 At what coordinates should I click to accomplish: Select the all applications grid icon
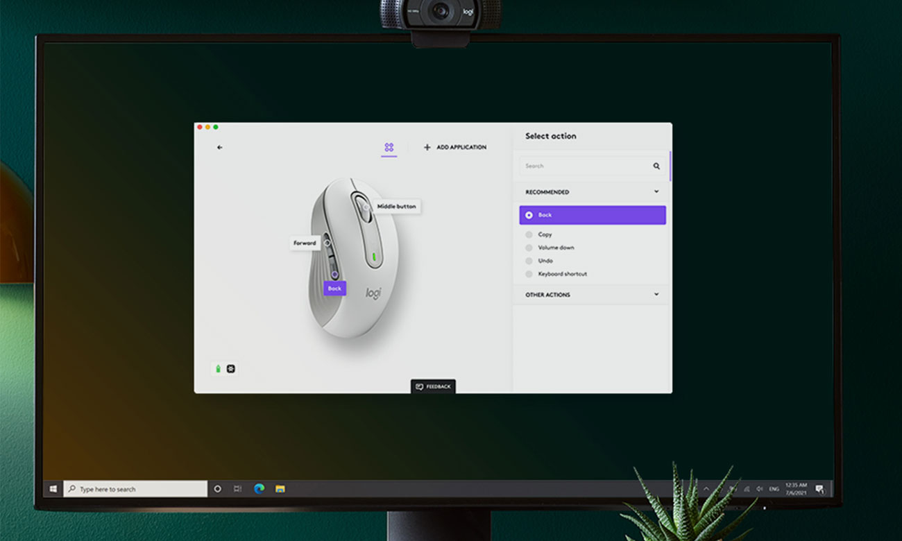coord(389,147)
